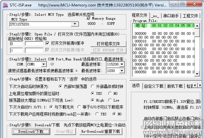
Task: Choose YES to clear data Flash area
Action: (97, 114)
